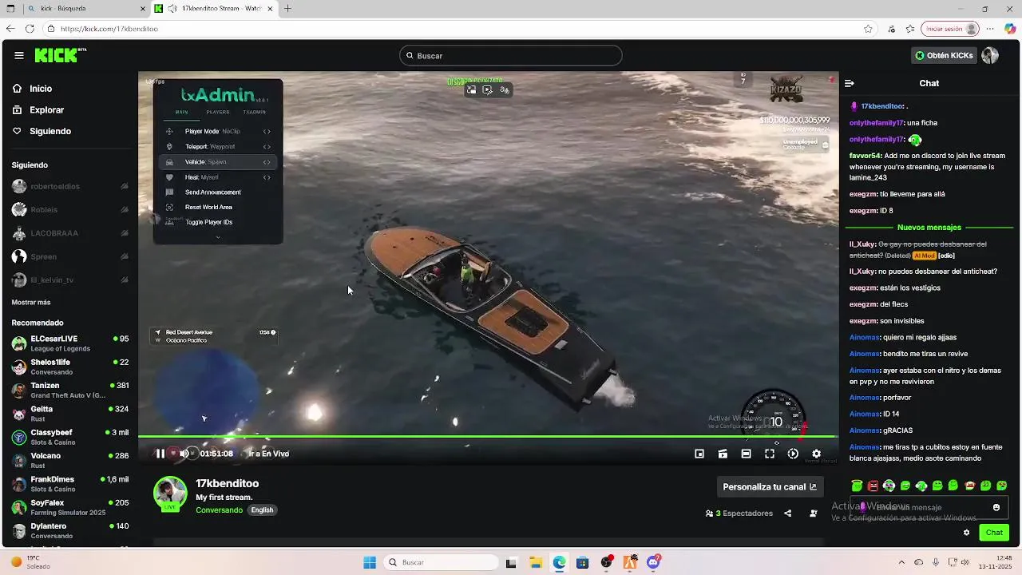Mute the stream volume

coord(184,454)
